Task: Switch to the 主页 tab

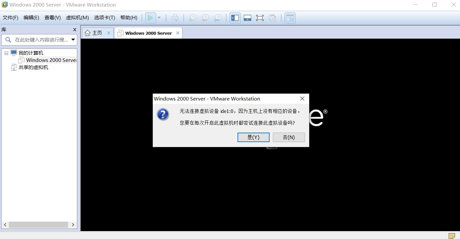Action: pyautogui.click(x=96, y=33)
